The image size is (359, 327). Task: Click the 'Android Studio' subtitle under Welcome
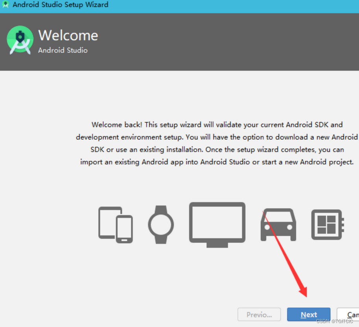[x=63, y=50]
